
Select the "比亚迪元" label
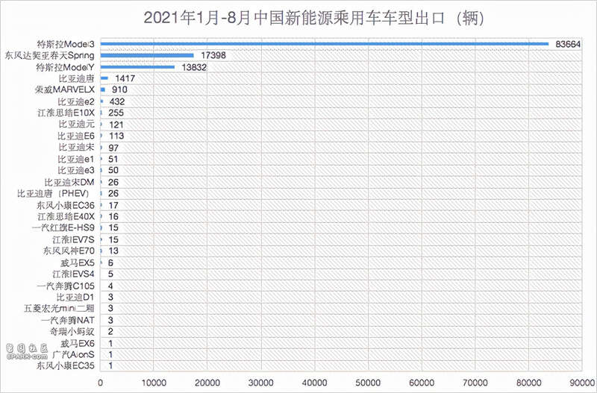tap(77, 125)
